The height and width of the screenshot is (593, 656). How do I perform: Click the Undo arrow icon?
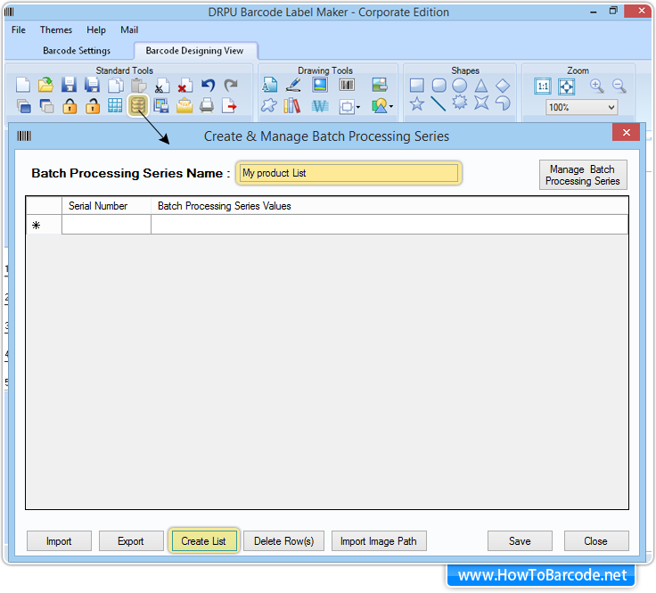[x=208, y=86]
